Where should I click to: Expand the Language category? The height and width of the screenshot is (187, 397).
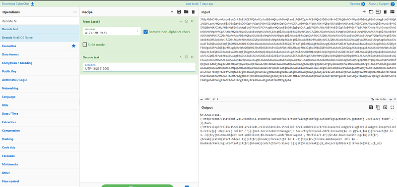tap(39, 96)
